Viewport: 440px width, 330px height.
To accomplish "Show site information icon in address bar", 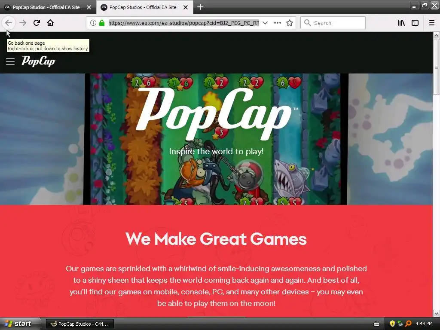I will tap(93, 23).
